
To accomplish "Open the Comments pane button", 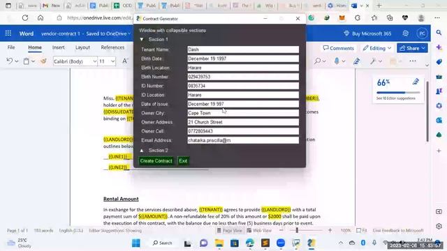I will tap(338, 48).
